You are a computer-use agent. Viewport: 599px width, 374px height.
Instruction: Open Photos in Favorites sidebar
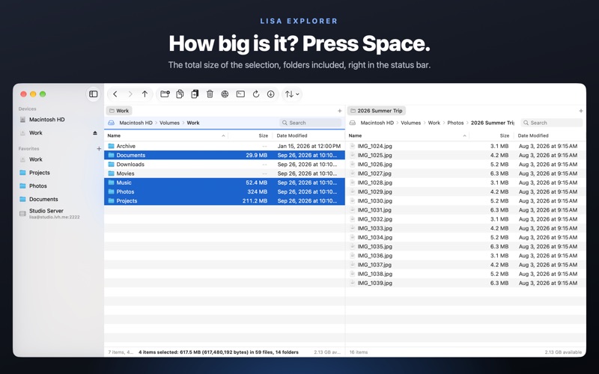click(58, 186)
